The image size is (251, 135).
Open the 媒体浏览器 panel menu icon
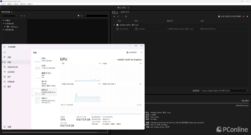coord(12,12)
